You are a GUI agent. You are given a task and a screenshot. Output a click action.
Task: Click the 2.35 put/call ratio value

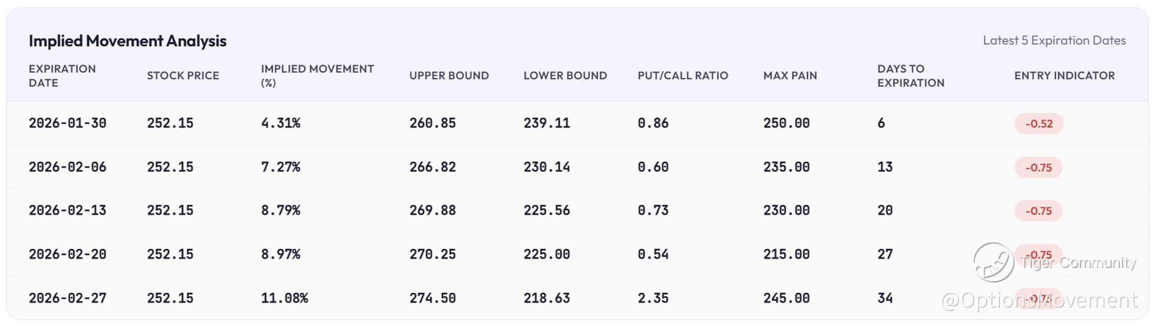click(x=653, y=298)
